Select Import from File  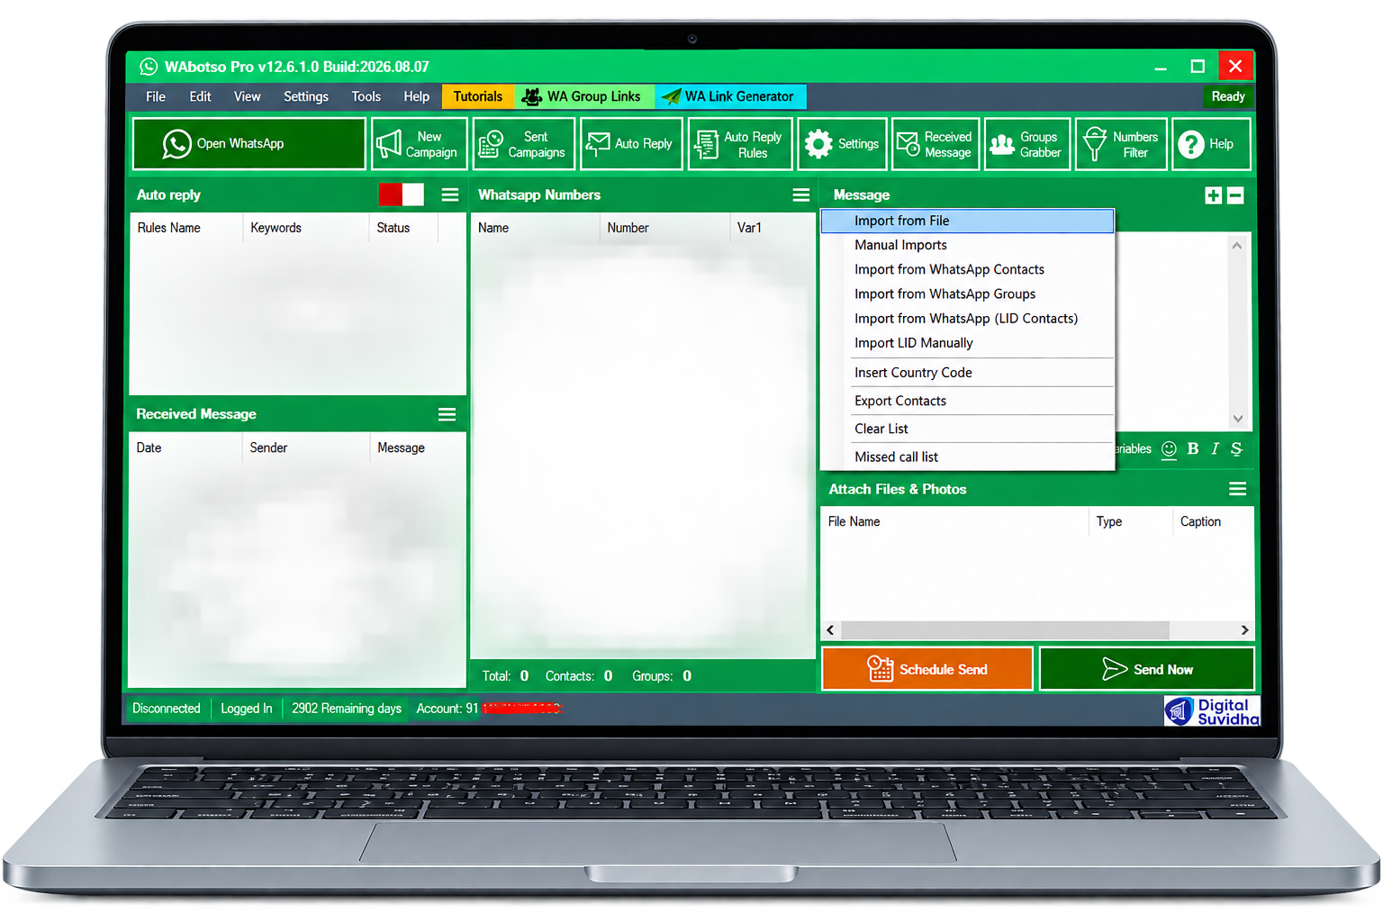(x=967, y=221)
